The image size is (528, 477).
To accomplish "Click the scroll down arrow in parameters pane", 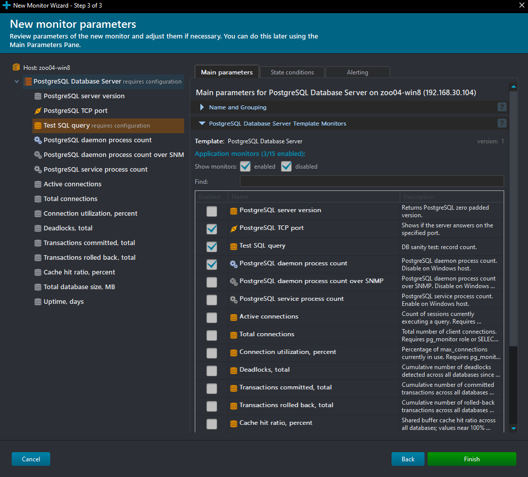I will (x=513, y=428).
